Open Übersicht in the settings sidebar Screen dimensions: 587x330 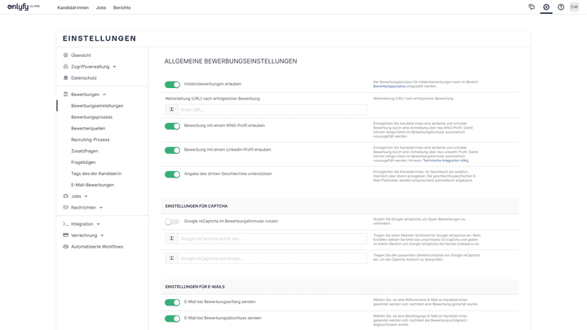[x=81, y=55]
